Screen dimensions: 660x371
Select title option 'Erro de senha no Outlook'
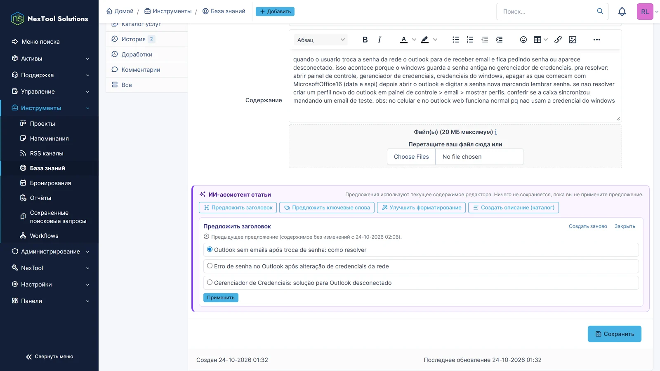[x=210, y=266]
